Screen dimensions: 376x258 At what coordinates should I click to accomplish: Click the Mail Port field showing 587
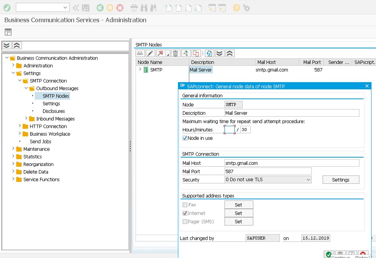[268, 171]
